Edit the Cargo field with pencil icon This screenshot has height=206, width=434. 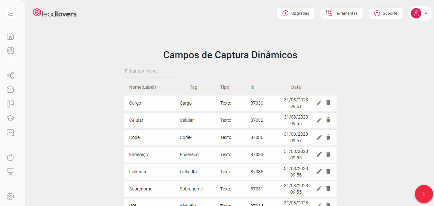pos(319,103)
